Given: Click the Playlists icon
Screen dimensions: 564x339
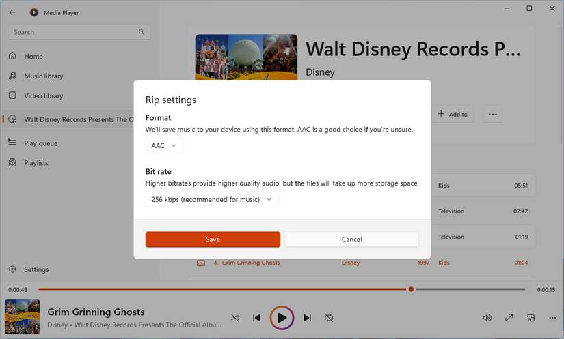Looking at the screenshot, I should (x=12, y=162).
